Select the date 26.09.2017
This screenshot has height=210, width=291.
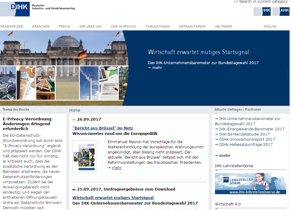click(89, 119)
